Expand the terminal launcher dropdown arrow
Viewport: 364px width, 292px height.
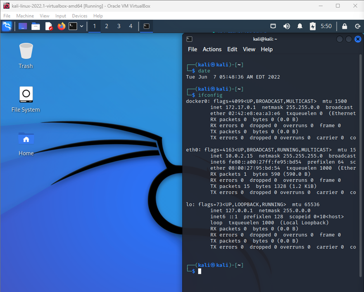pos(82,26)
